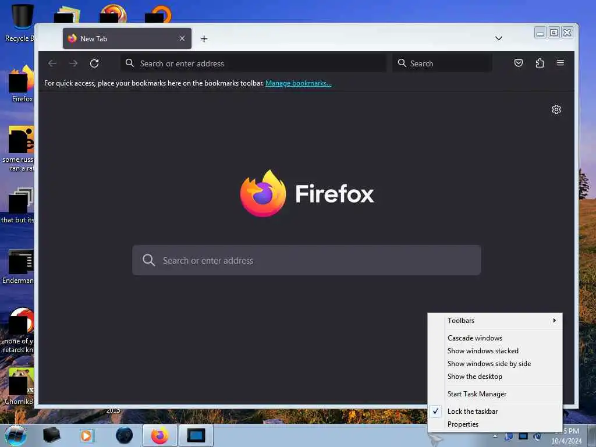The height and width of the screenshot is (447, 596).
Task: Click the toolbar Search box
Action: tap(442, 63)
